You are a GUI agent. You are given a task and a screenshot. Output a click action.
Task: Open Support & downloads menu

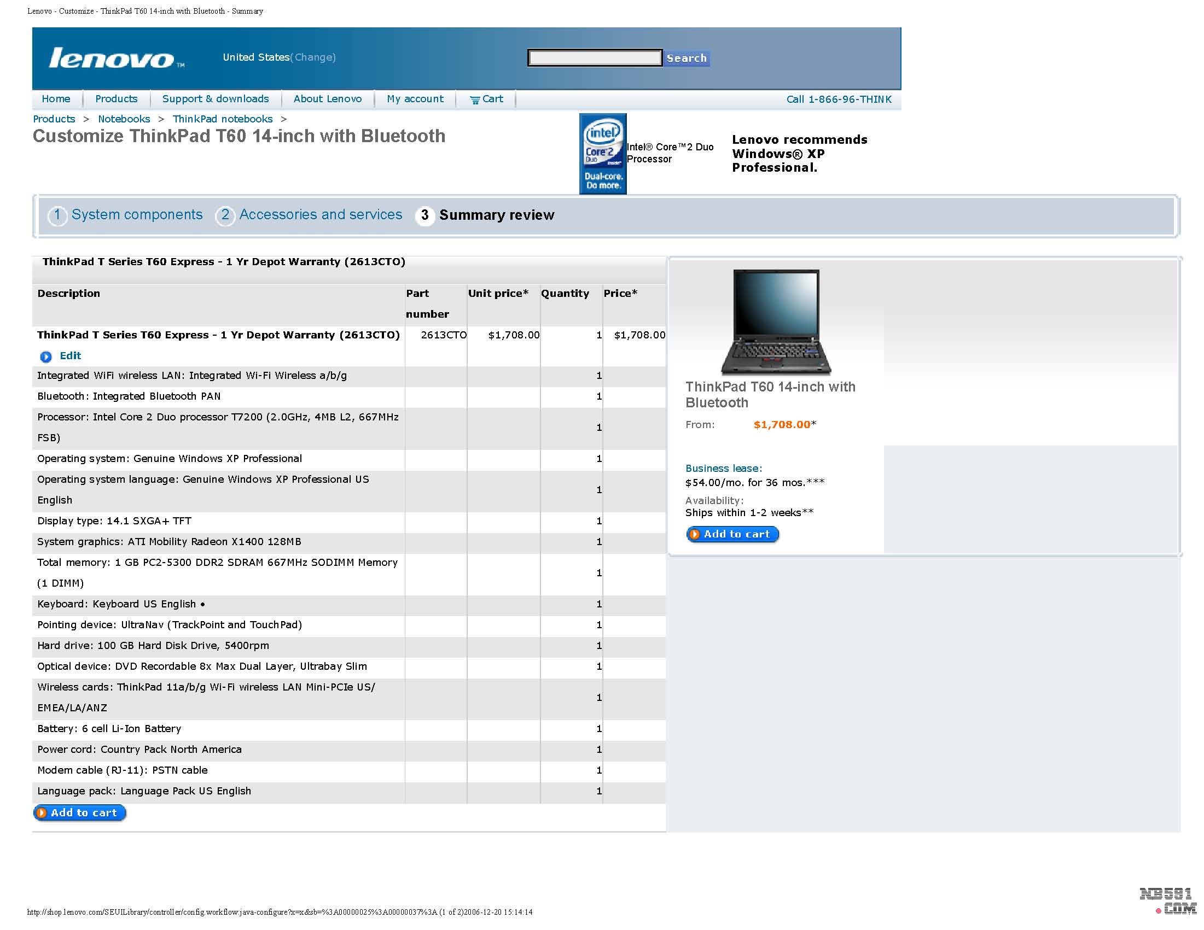pos(215,99)
